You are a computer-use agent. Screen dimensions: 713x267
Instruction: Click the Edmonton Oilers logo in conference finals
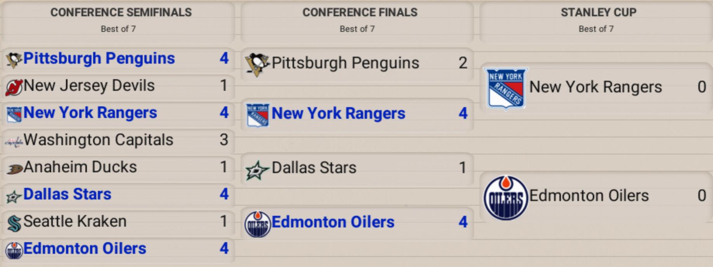(x=257, y=224)
